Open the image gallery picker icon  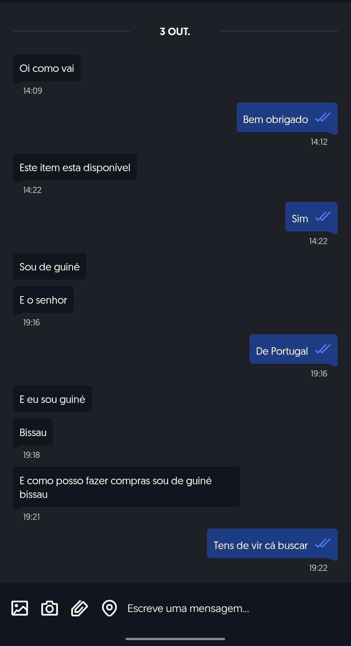tap(20, 608)
